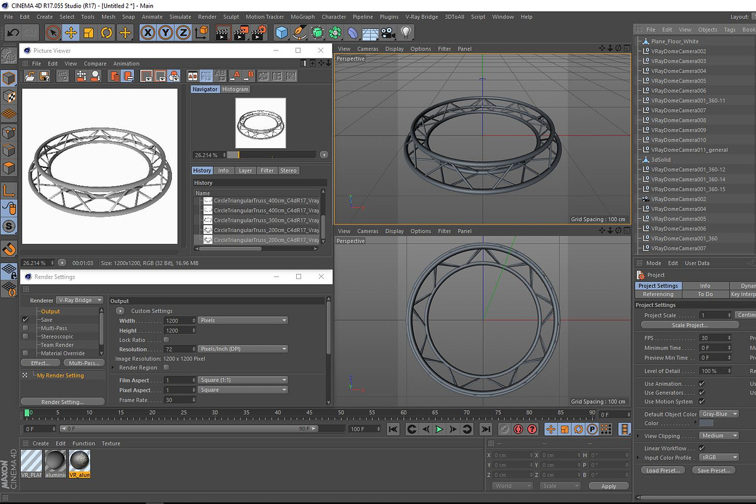Toggle the Lock Ratio checkbox
The height and width of the screenshot is (504, 756).
click(166, 340)
